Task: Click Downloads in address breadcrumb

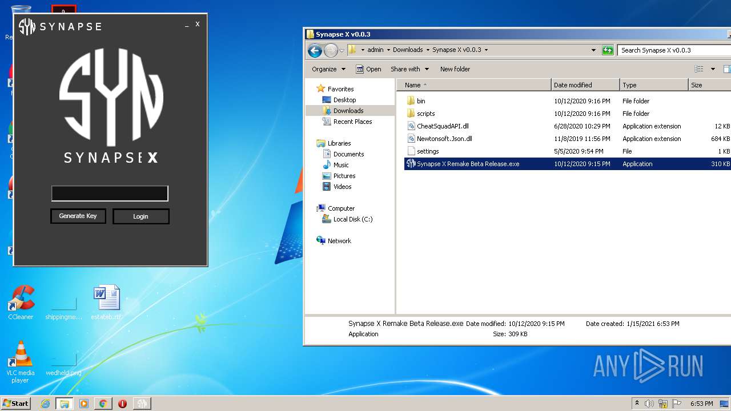Action: 408,50
